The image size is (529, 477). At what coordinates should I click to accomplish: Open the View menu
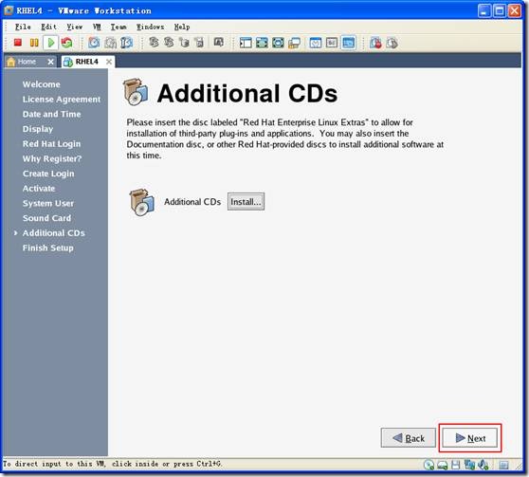(75, 27)
